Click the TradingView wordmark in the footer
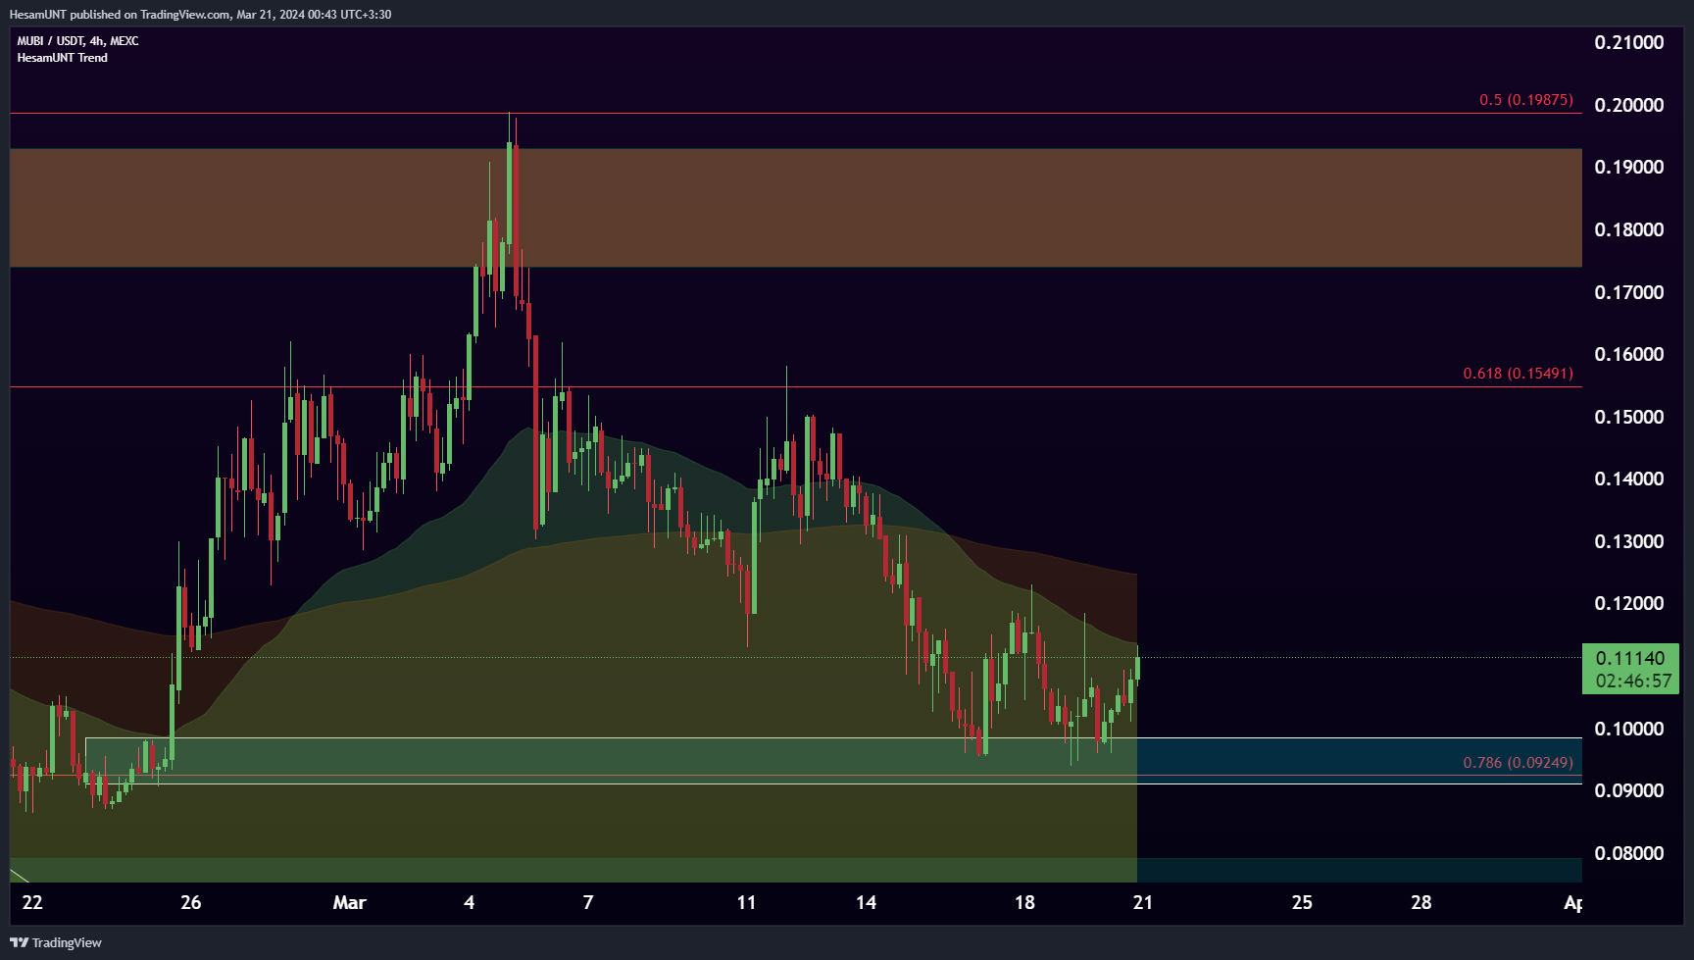Image resolution: width=1694 pixels, height=960 pixels. [x=67, y=943]
